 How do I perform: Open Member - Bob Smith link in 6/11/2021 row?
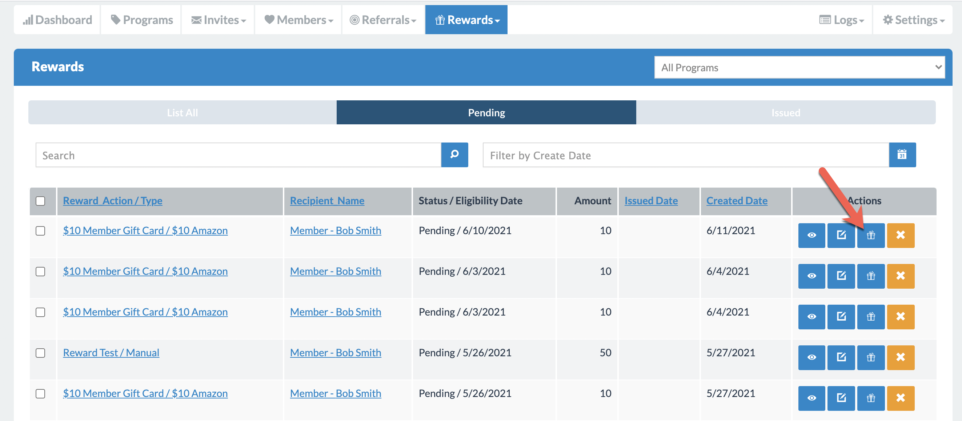(335, 230)
